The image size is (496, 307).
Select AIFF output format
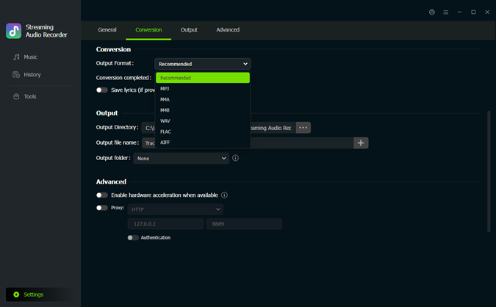coord(203,142)
